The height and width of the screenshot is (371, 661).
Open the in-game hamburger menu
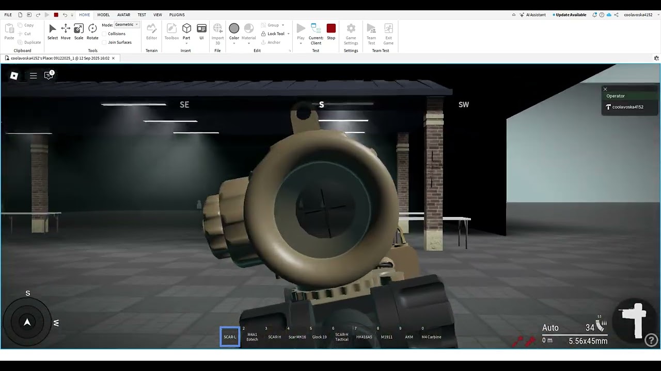[x=33, y=76]
